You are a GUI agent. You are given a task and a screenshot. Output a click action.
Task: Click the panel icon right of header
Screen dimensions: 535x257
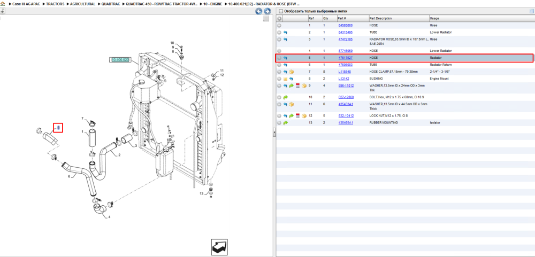pyautogui.click(x=531, y=11)
